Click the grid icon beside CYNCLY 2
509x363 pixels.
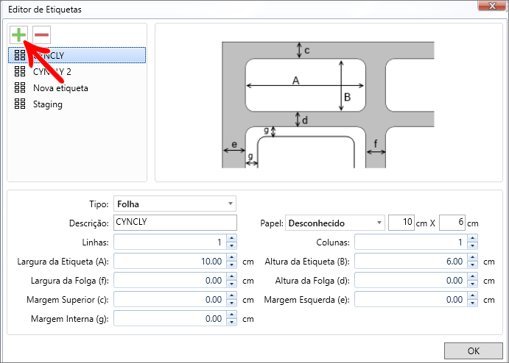point(20,72)
